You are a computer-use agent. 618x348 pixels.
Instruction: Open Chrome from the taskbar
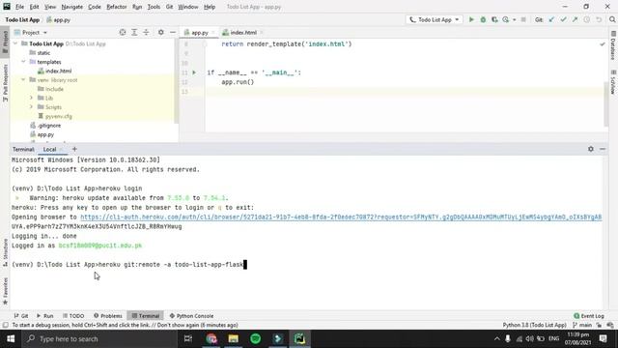pos(211,338)
